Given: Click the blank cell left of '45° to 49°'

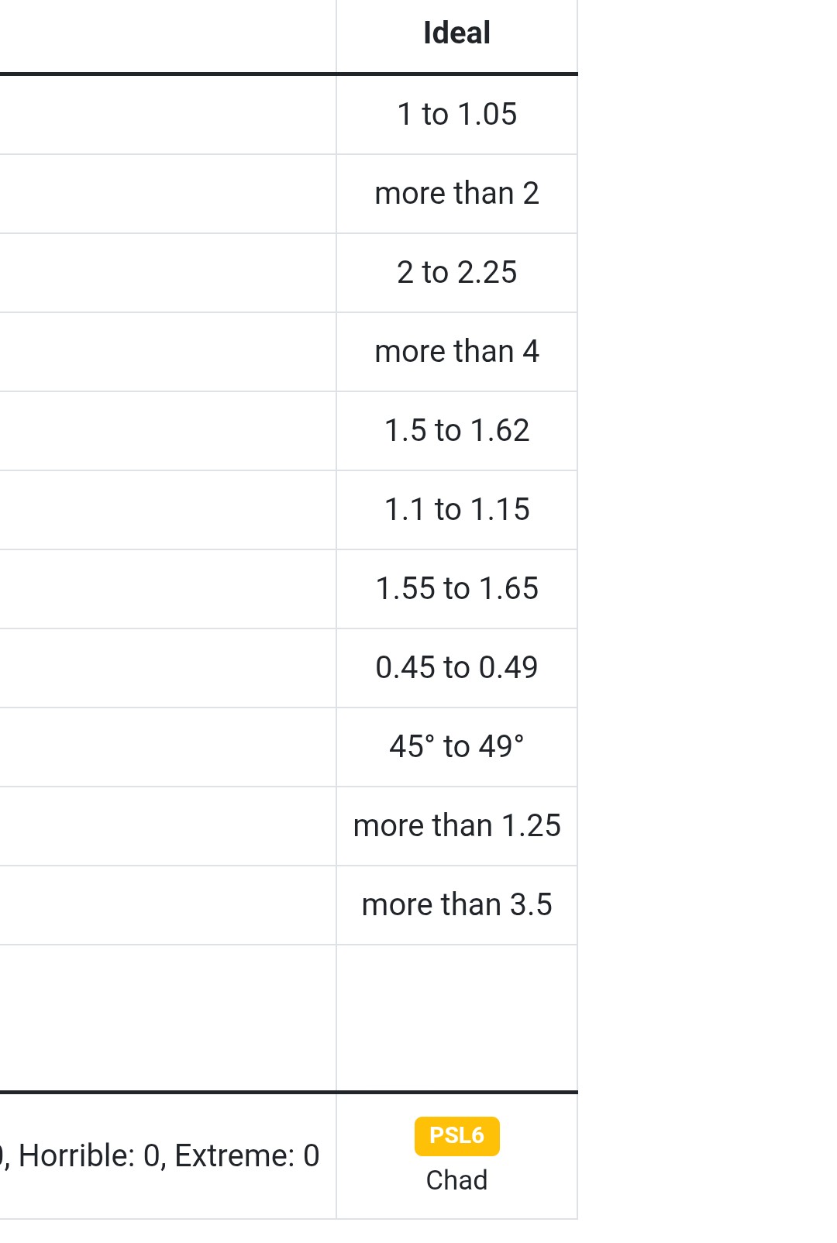Looking at the screenshot, I should [x=167, y=747].
